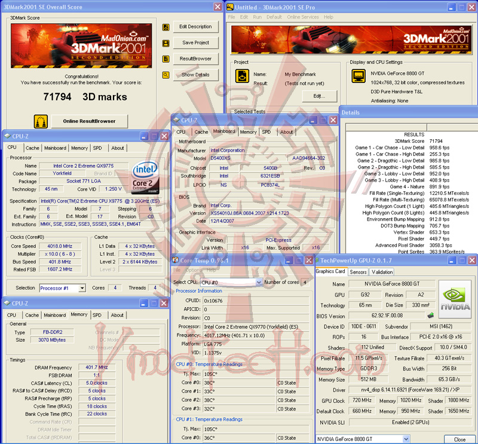478x444 pixels.
Task: Click the Save Project floppy disk icon
Action: (x=166, y=43)
